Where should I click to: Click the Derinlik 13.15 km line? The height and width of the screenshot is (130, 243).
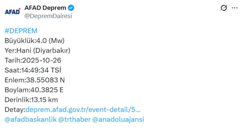click(31, 100)
